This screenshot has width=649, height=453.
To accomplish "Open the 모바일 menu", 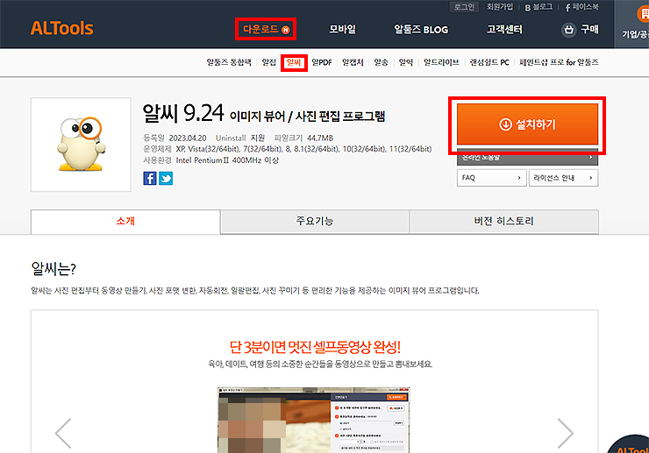I will point(342,30).
